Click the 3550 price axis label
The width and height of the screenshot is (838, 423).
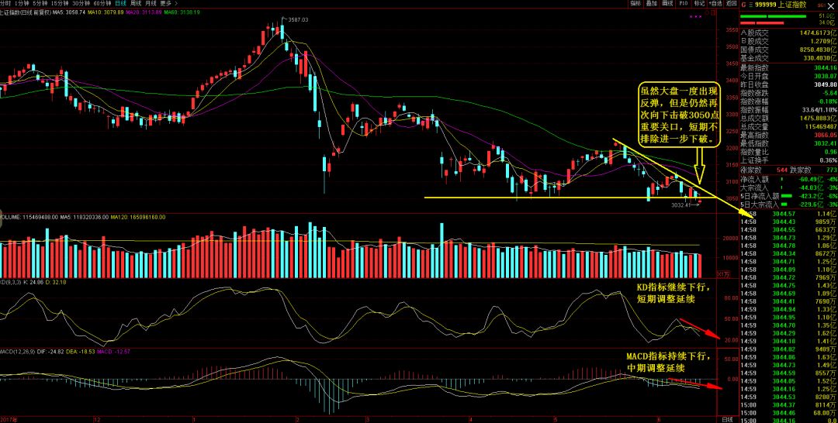tap(731, 30)
